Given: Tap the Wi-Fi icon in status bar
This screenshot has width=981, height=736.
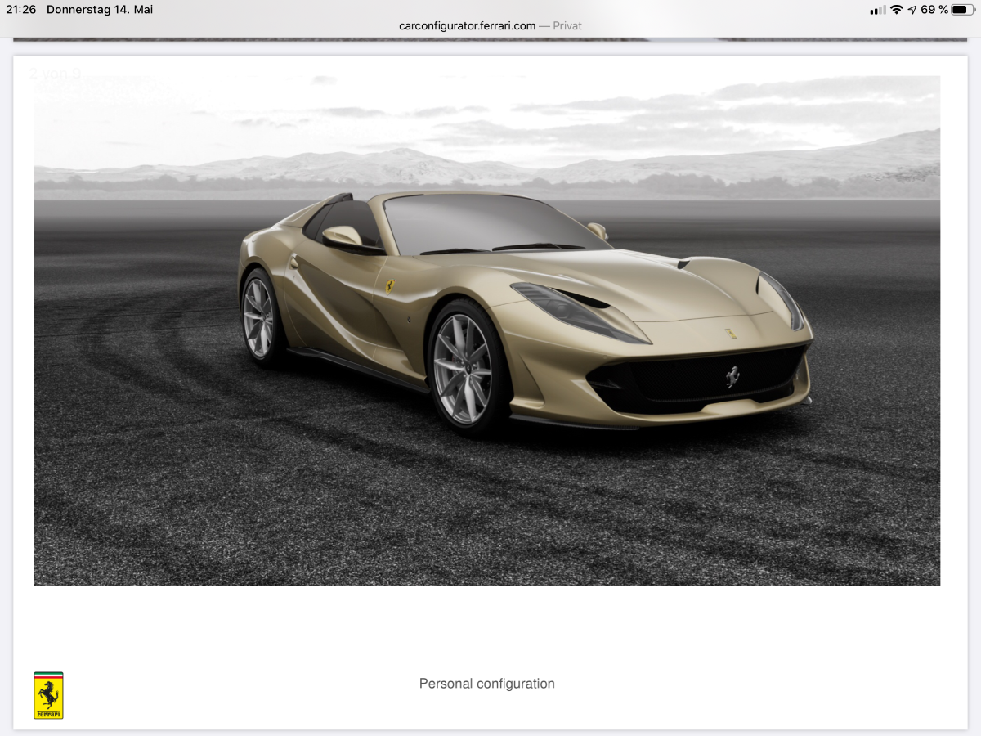Looking at the screenshot, I should 897,10.
